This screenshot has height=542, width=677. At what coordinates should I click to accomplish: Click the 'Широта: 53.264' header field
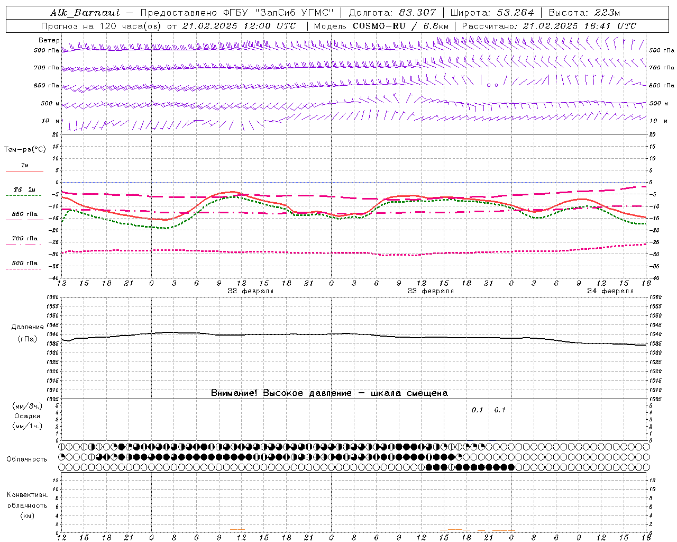[492, 13]
